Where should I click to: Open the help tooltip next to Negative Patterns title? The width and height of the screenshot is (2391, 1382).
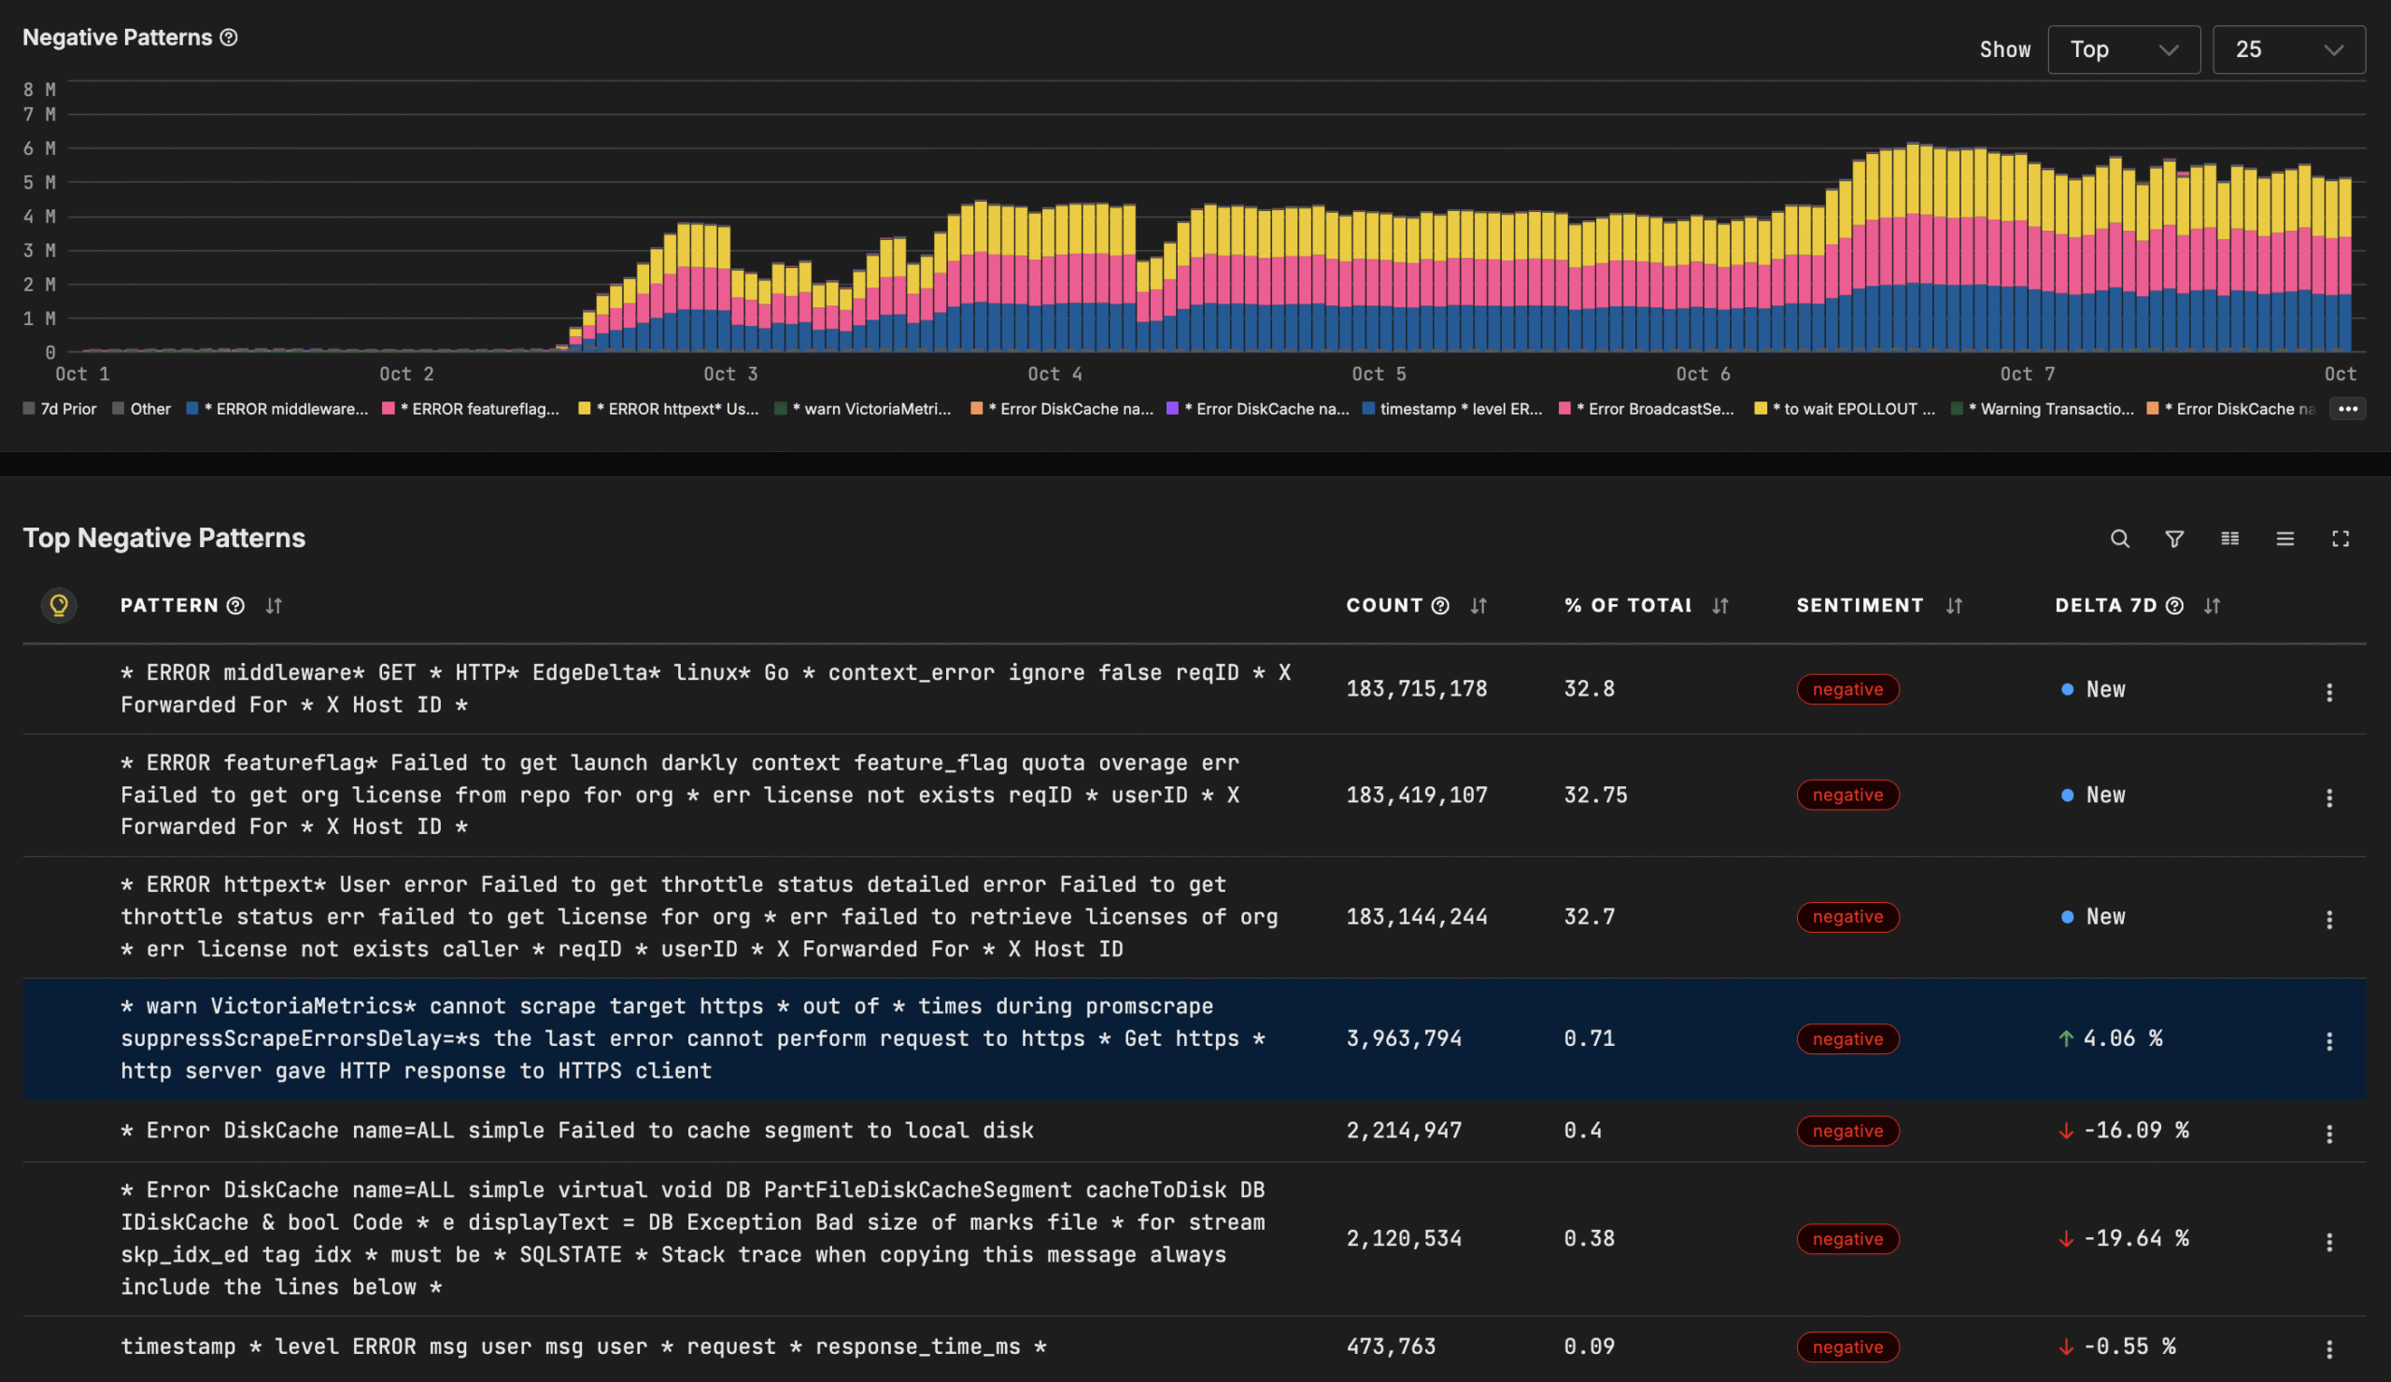point(227,37)
